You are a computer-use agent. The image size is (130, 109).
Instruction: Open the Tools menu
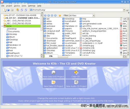(x=24, y=6)
